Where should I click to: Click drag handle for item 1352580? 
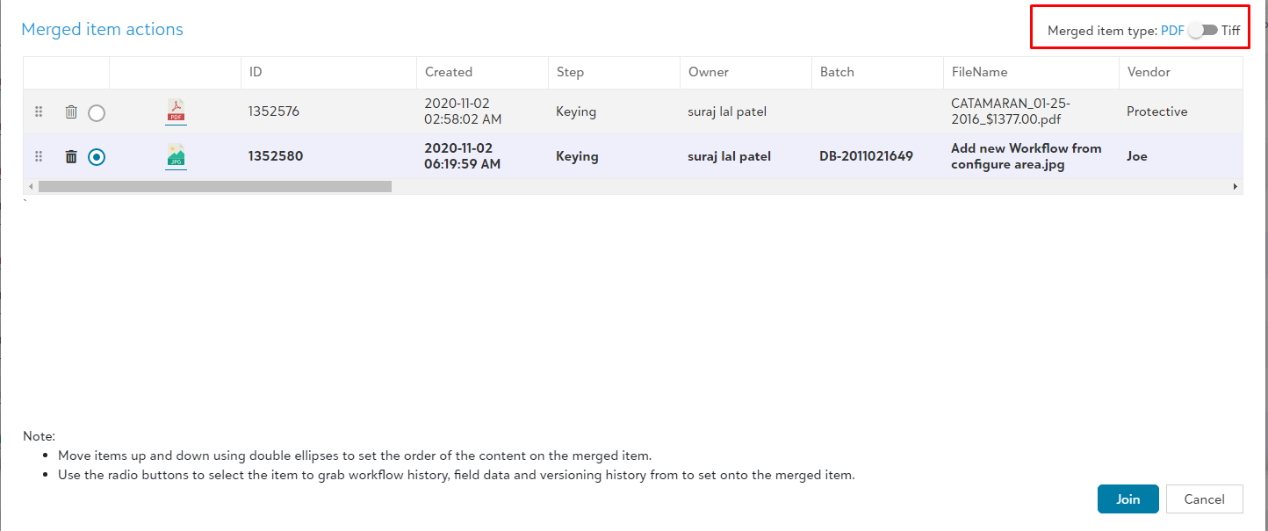pyautogui.click(x=39, y=157)
